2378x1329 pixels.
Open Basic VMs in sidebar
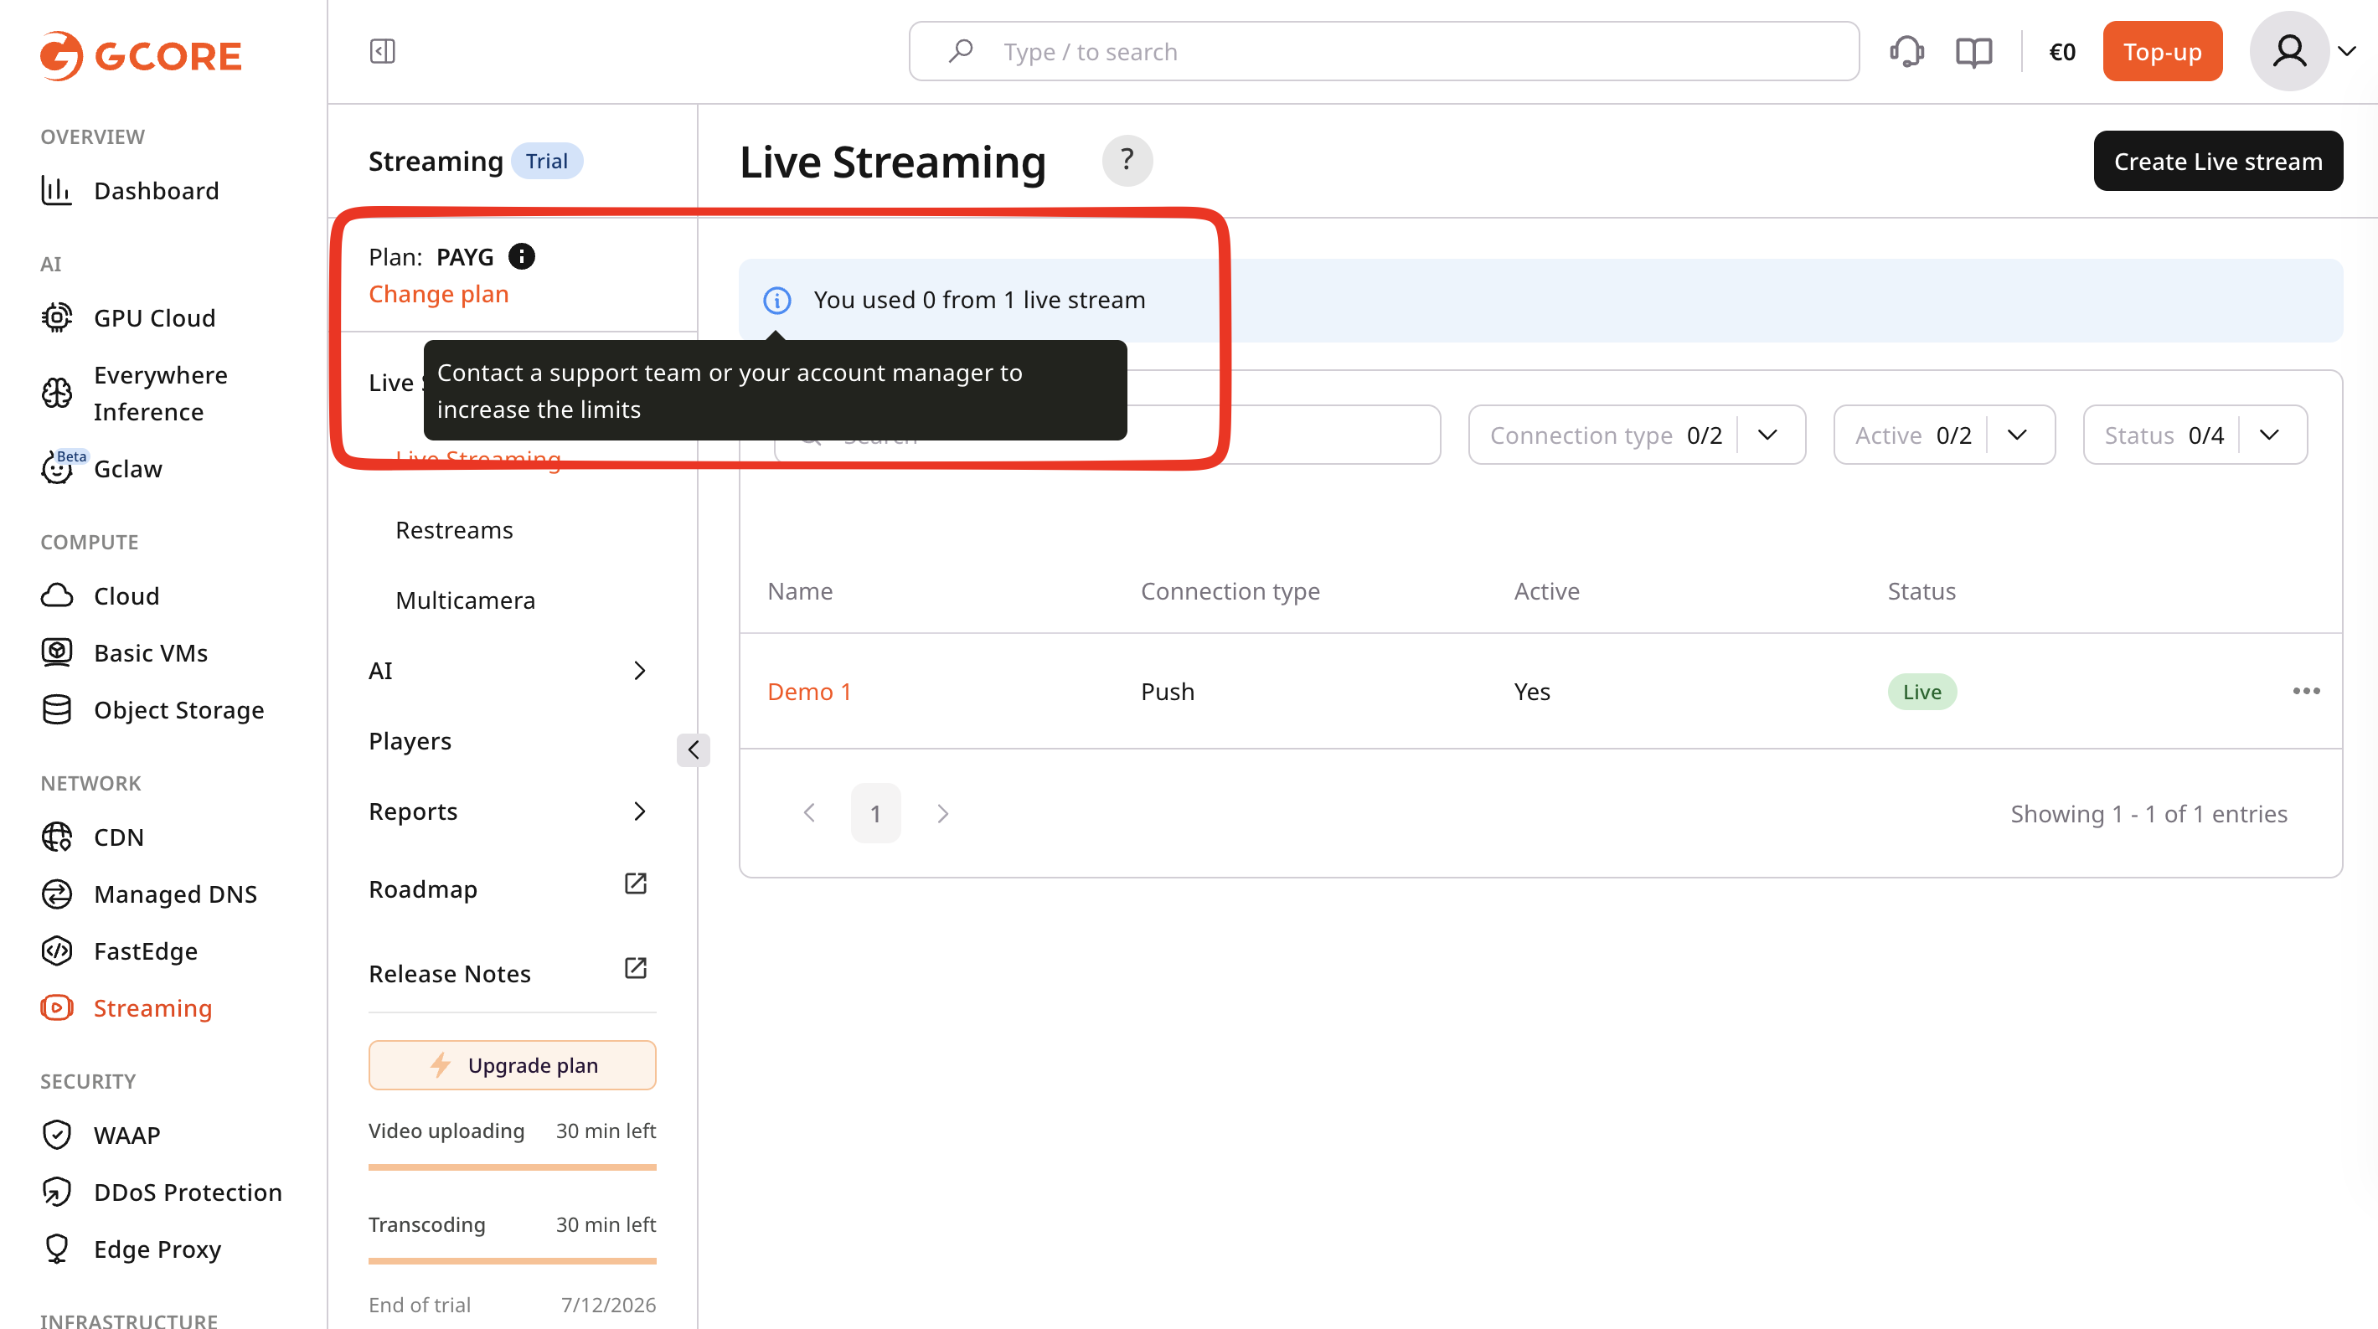[x=151, y=652]
